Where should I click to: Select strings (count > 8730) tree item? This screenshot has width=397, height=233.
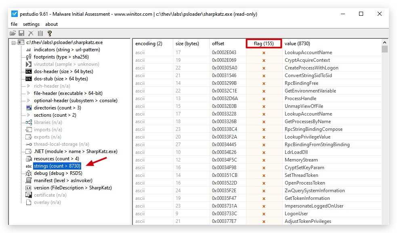tap(57, 166)
